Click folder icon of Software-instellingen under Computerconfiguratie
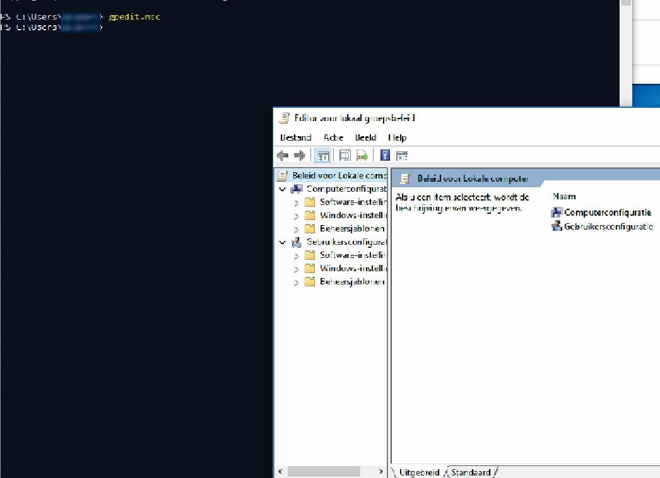Viewport: 660px width, 478px height. (310, 202)
